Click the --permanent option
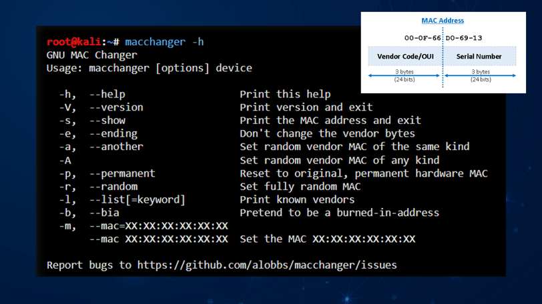This screenshot has width=542, height=304. click(121, 173)
